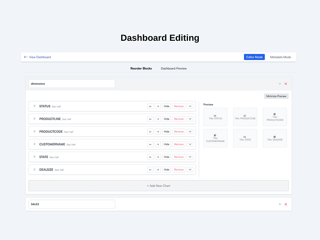
Task: Hide the STATUS chart
Action: (166, 106)
